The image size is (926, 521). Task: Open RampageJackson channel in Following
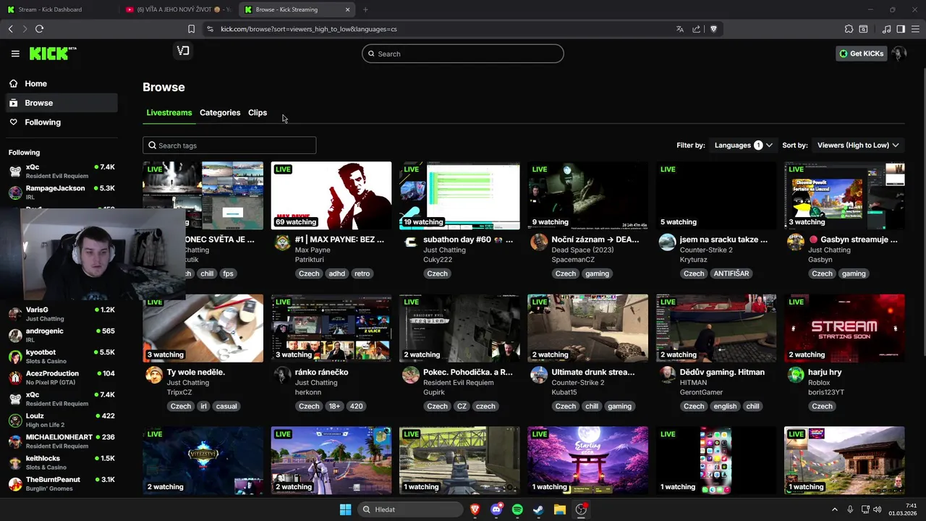(61, 192)
